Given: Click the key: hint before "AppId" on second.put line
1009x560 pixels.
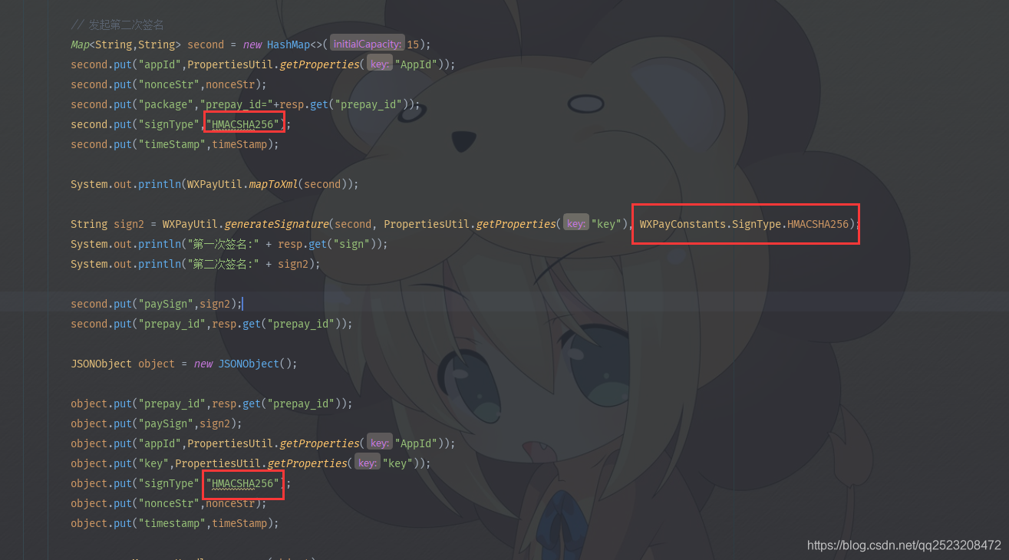Looking at the screenshot, I should [379, 64].
